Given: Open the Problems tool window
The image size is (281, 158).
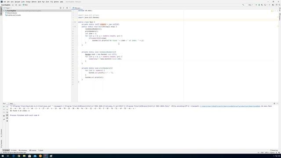Looking at the screenshot, I should point(23,151).
